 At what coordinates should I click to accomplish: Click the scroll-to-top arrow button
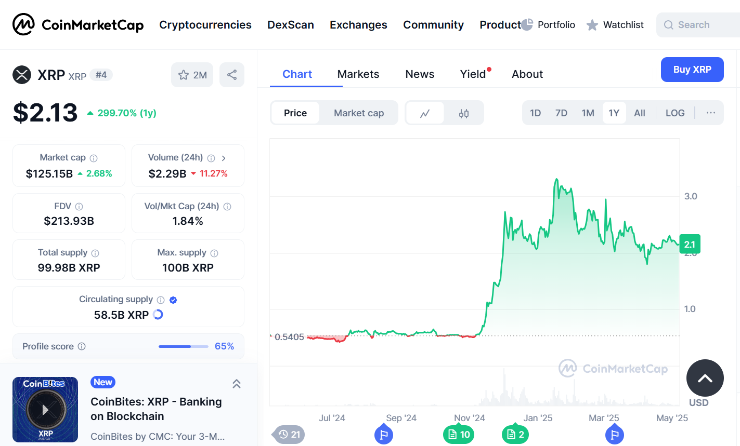(705, 378)
